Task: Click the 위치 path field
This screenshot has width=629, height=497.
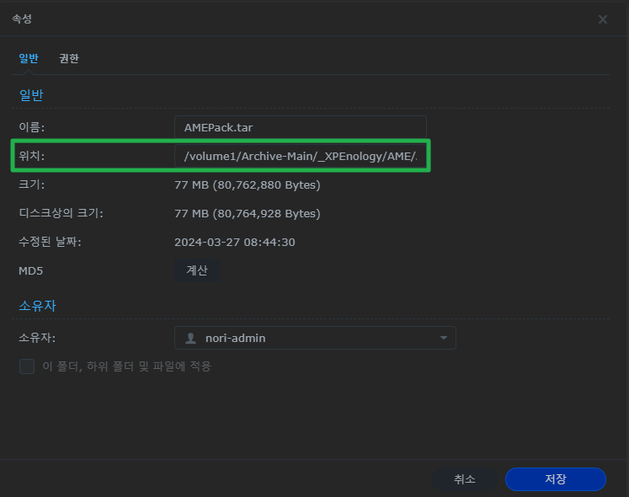Action: coord(300,157)
